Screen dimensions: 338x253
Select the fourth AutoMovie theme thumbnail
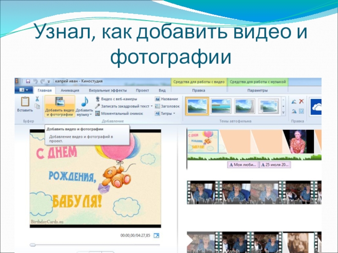pyautogui.click(x=268, y=106)
